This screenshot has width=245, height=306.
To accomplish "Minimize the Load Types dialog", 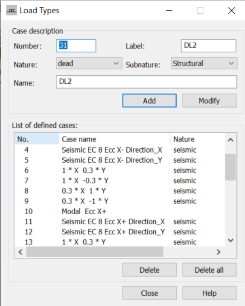I will (169, 11).
